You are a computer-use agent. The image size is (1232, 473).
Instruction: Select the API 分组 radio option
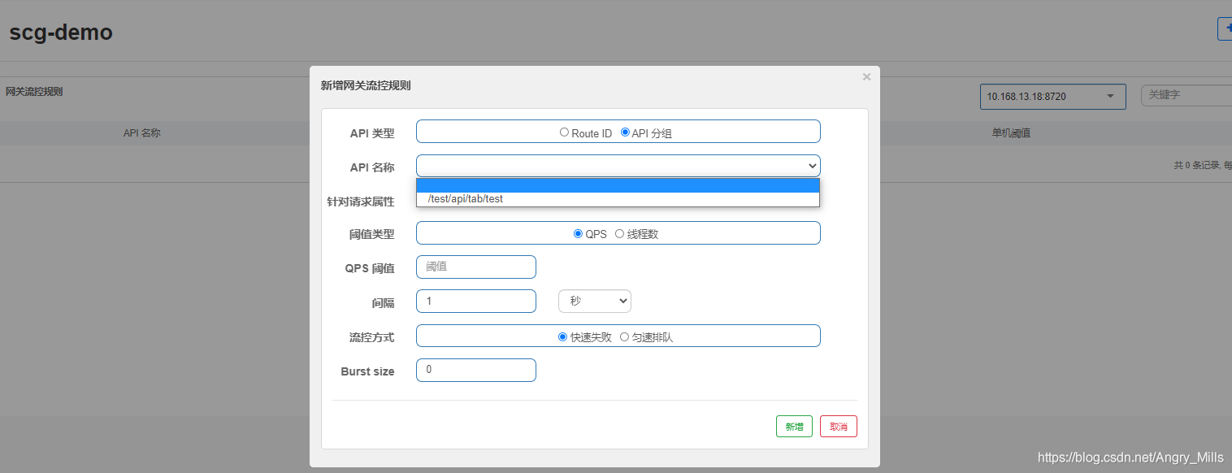click(625, 132)
